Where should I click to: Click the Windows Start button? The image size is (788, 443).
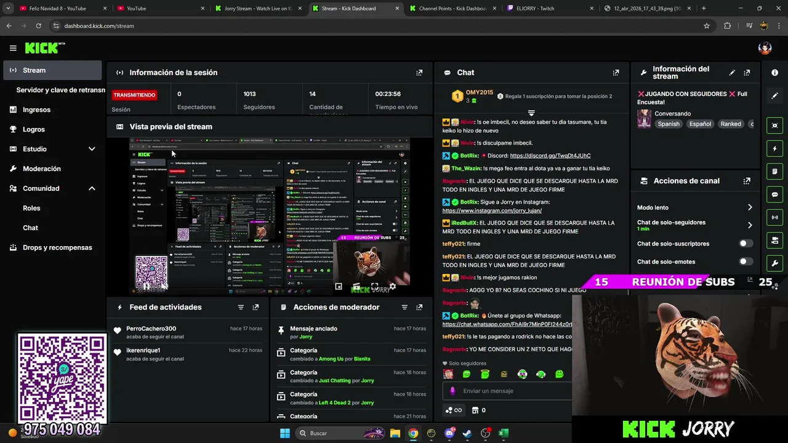pos(285,433)
